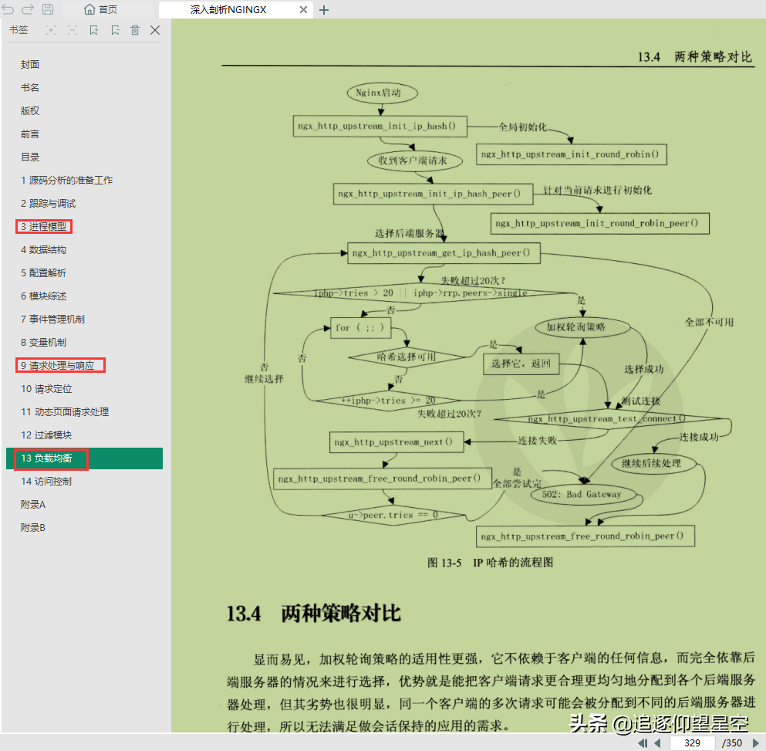The image size is (766, 751).
Task: Open a new tab with the plus icon
Action: [324, 10]
